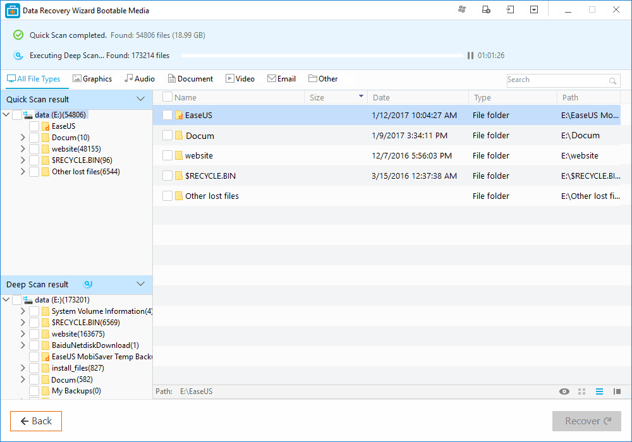Click the $RECYCLE.BIN folder icon in file list
The image size is (632, 442).
pyautogui.click(x=179, y=176)
